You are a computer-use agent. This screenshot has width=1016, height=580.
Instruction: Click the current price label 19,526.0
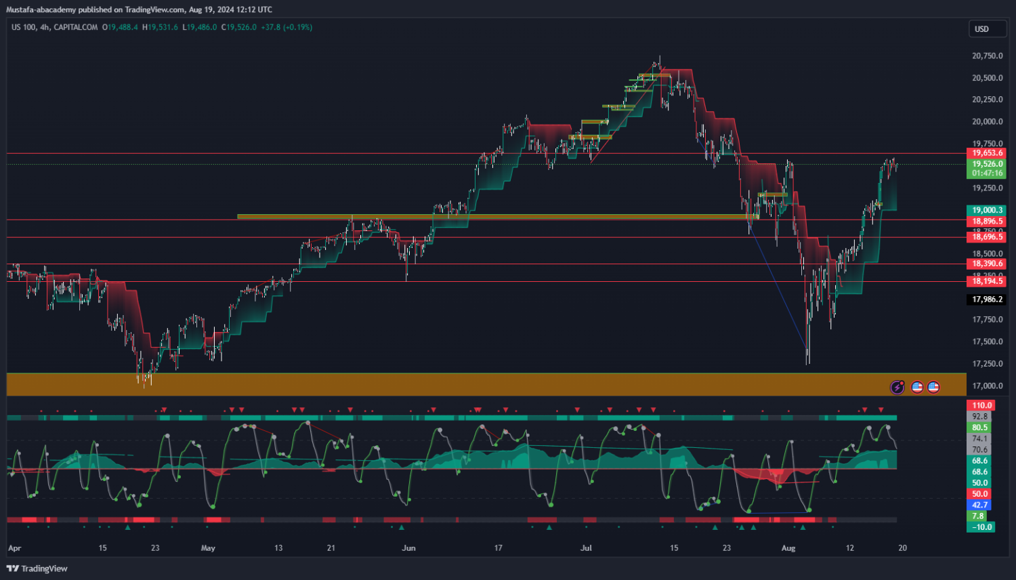987,164
